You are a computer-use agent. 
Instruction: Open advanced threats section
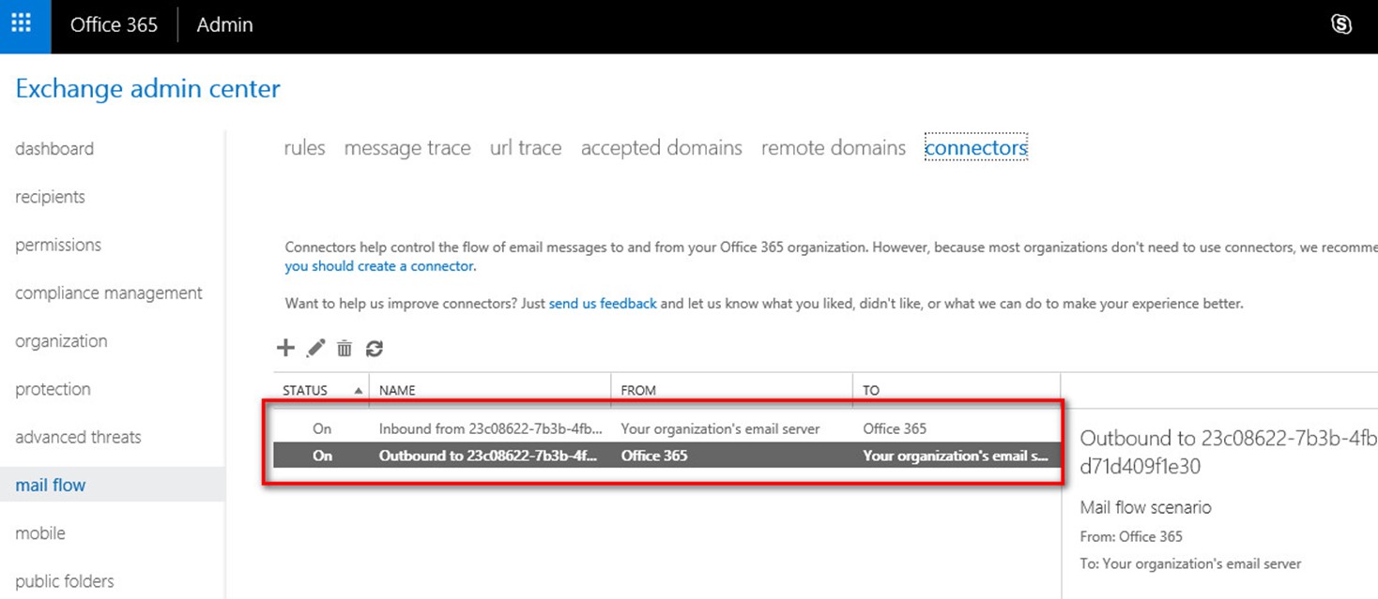[x=78, y=437]
